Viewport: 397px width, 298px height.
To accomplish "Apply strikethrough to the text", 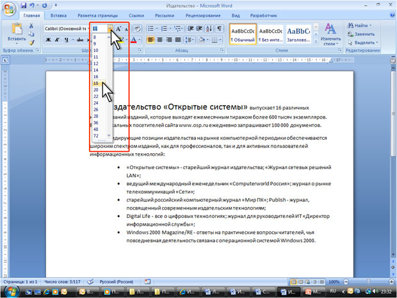I will [x=80, y=40].
